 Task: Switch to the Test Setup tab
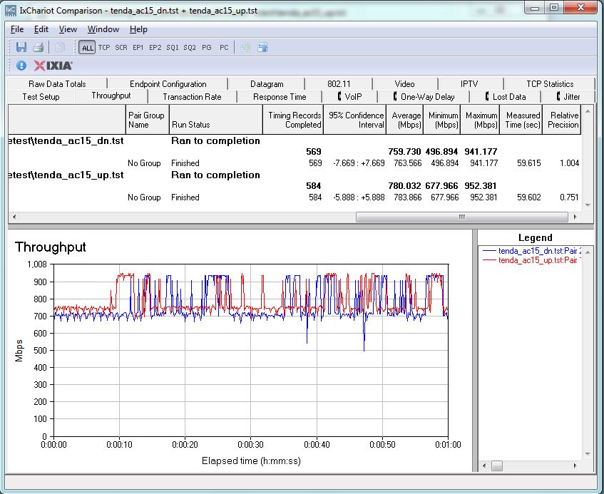41,97
